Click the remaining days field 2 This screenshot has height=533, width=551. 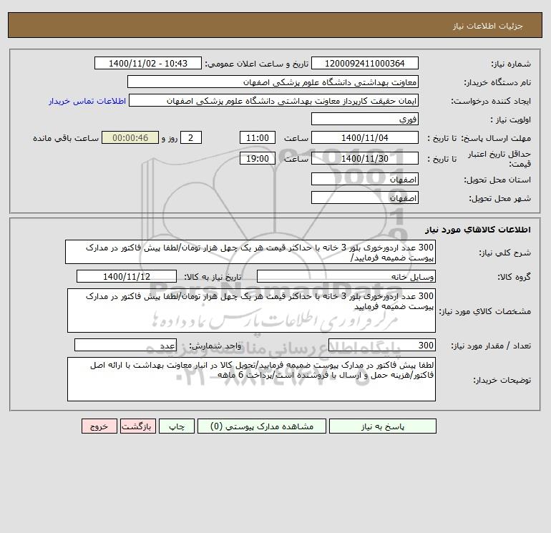coord(191,138)
